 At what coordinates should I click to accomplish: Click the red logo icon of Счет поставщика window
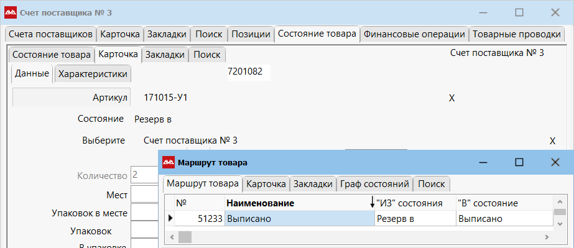10,13
